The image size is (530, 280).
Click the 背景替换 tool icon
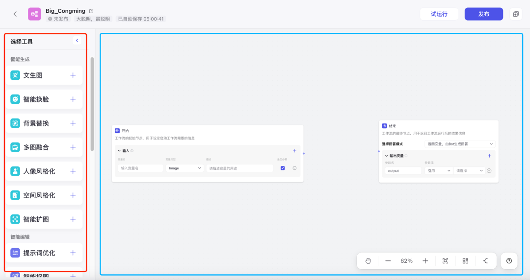[15, 123]
